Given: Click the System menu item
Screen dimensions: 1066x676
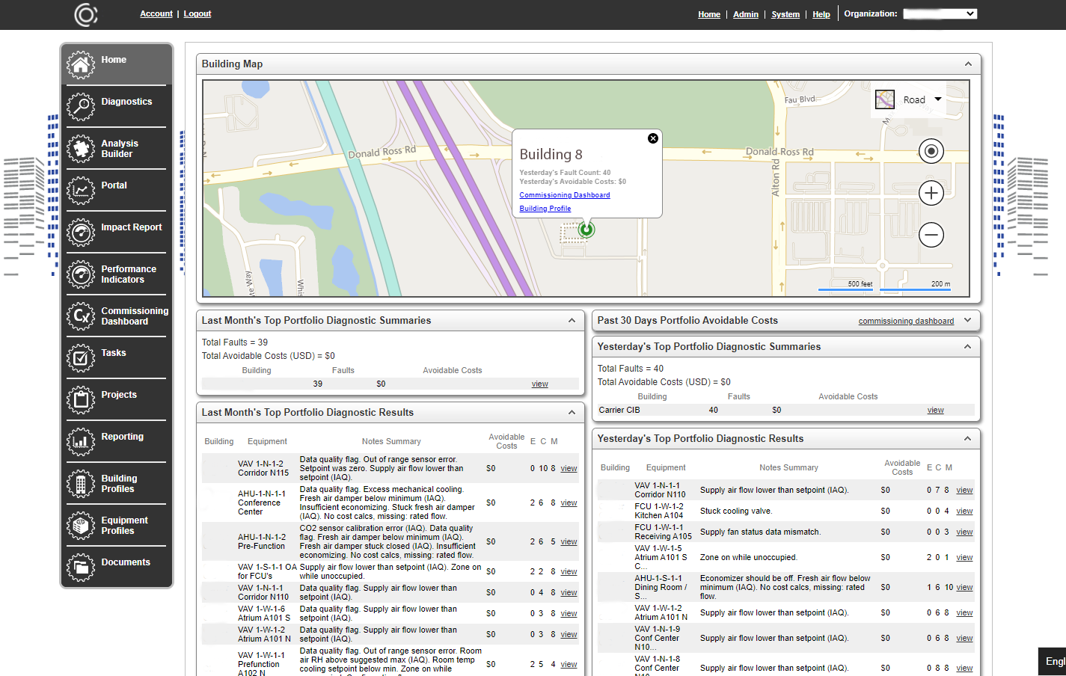Looking at the screenshot, I should pyautogui.click(x=785, y=14).
